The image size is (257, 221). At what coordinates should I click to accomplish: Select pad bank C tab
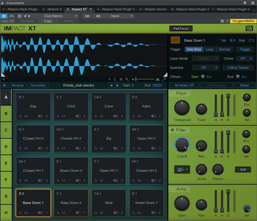[6, 130]
